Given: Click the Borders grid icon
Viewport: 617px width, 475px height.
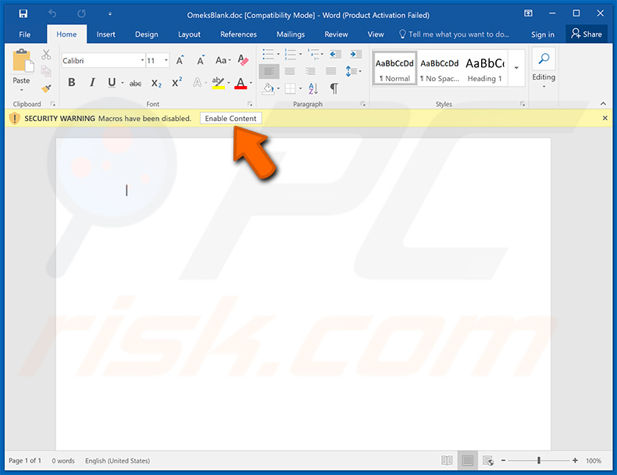Looking at the screenshot, I should pos(290,88).
